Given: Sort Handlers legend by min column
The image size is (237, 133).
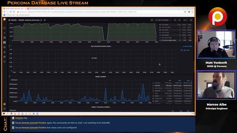Looking at the screenshot, I should click(170, 81).
